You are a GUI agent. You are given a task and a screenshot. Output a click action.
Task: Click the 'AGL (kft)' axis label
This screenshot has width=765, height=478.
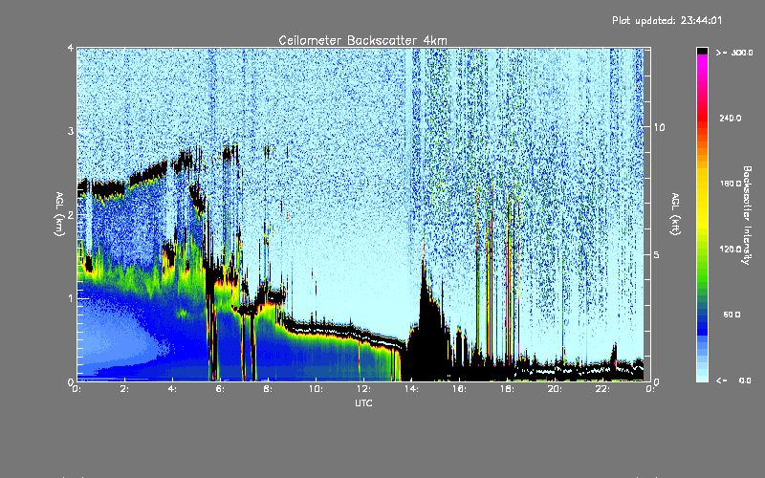point(676,214)
